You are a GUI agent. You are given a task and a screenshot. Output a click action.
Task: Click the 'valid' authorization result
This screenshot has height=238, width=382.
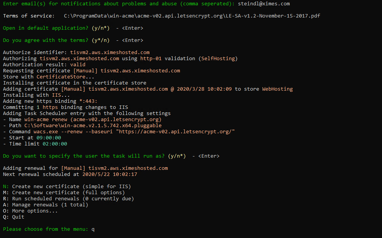pos(78,64)
